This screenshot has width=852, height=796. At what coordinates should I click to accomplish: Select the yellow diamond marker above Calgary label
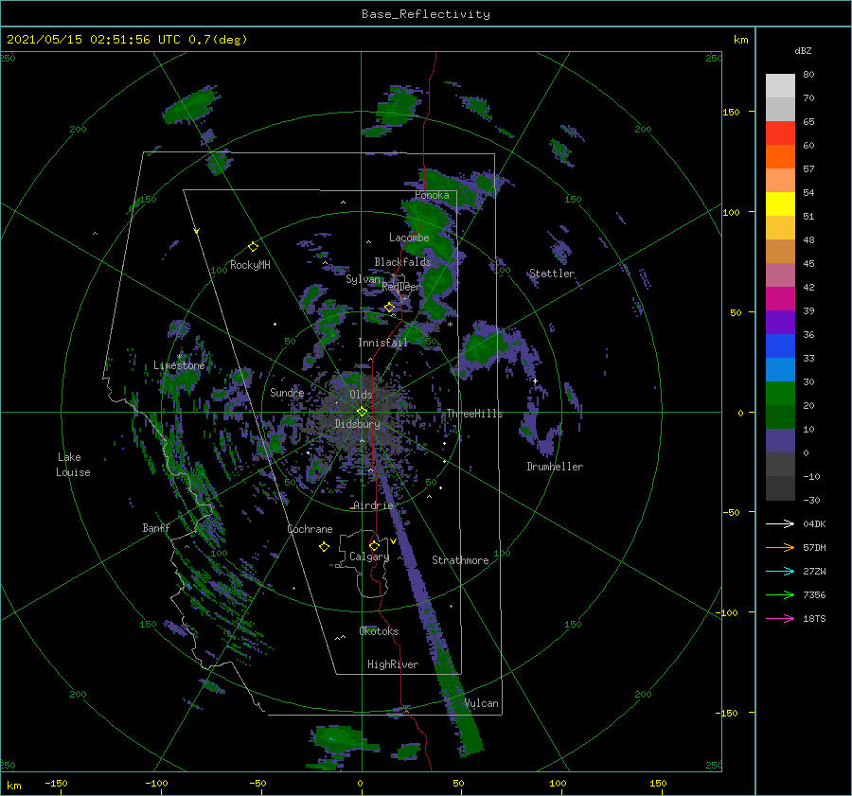374,545
